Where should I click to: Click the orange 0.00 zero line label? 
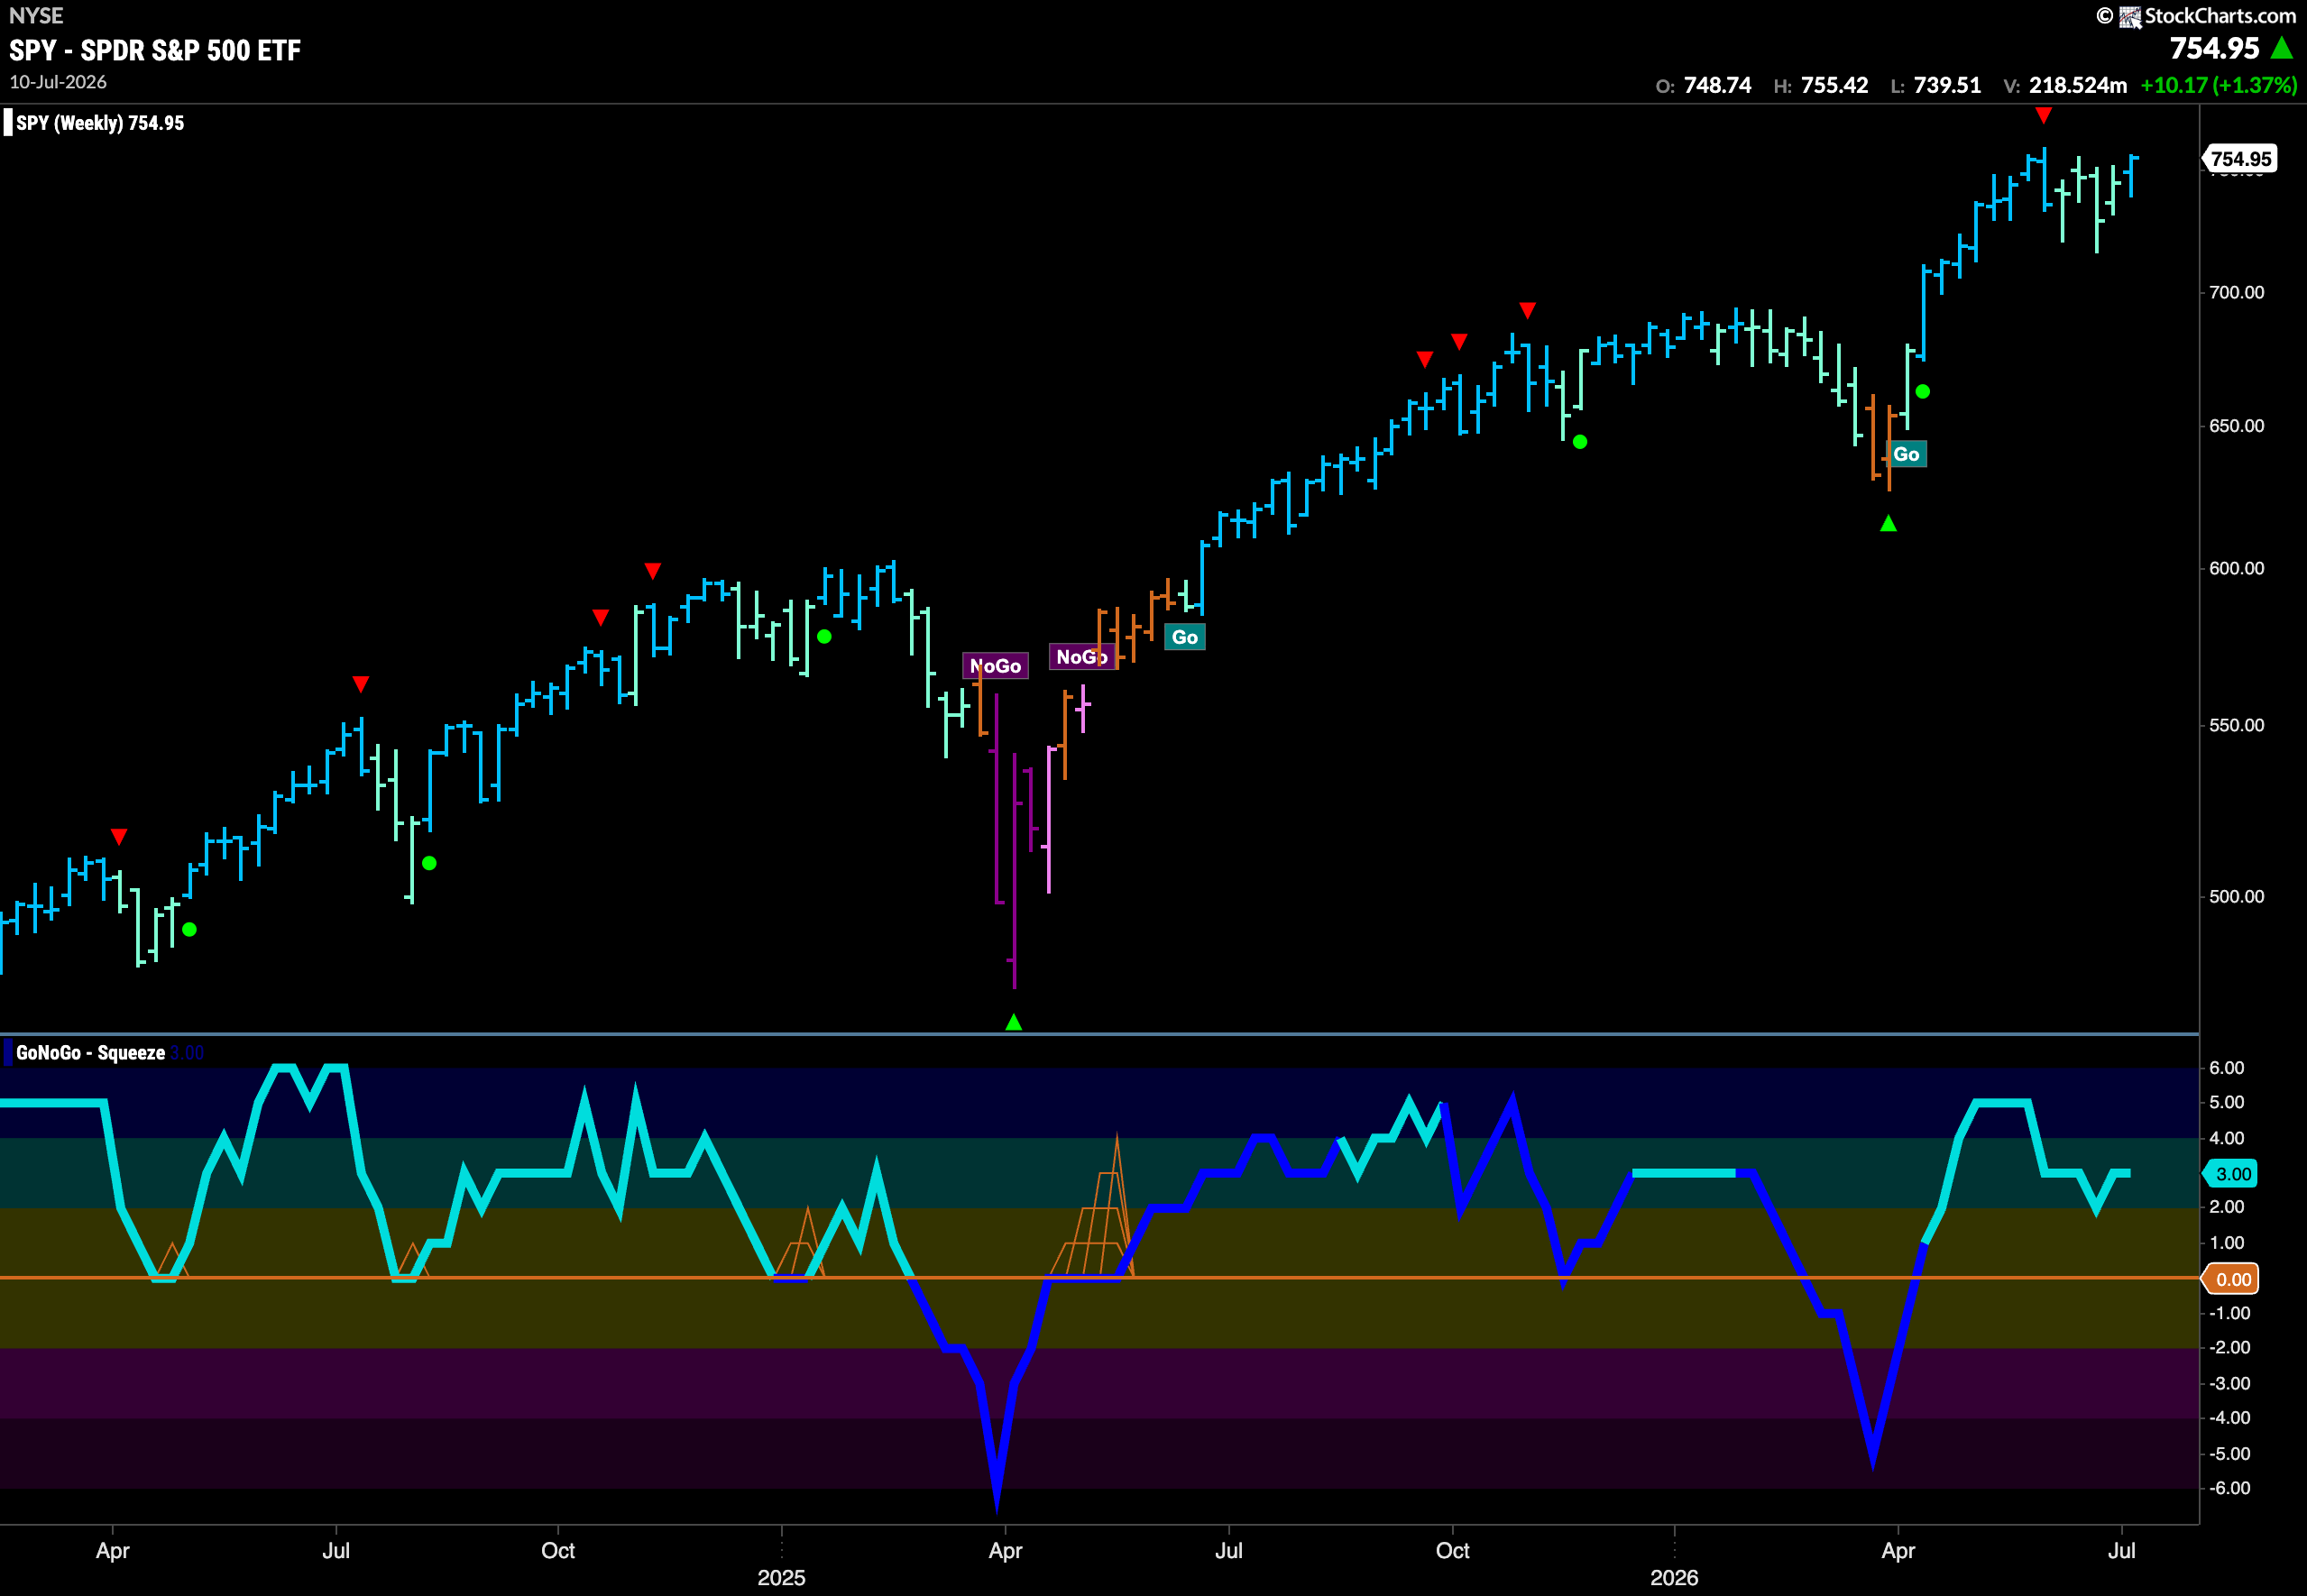click(2232, 1279)
